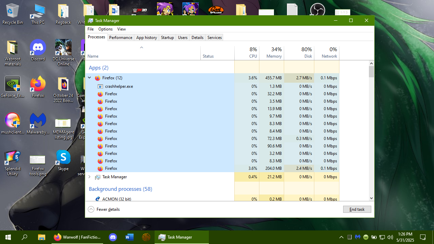Open the This PC desktop icon
This screenshot has width=434, height=244.
pos(38,14)
